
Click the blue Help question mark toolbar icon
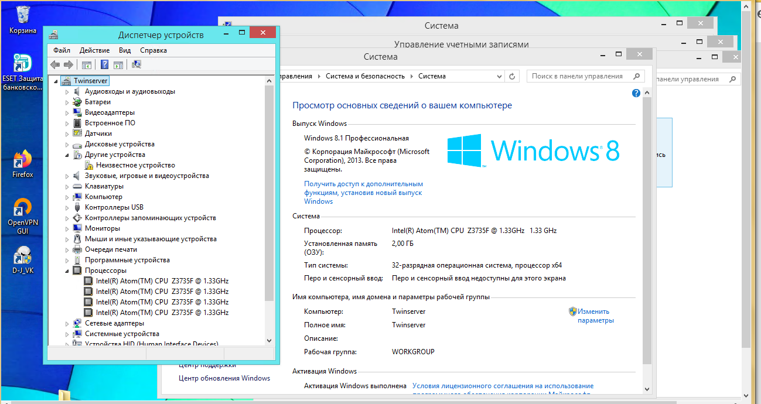coord(105,64)
